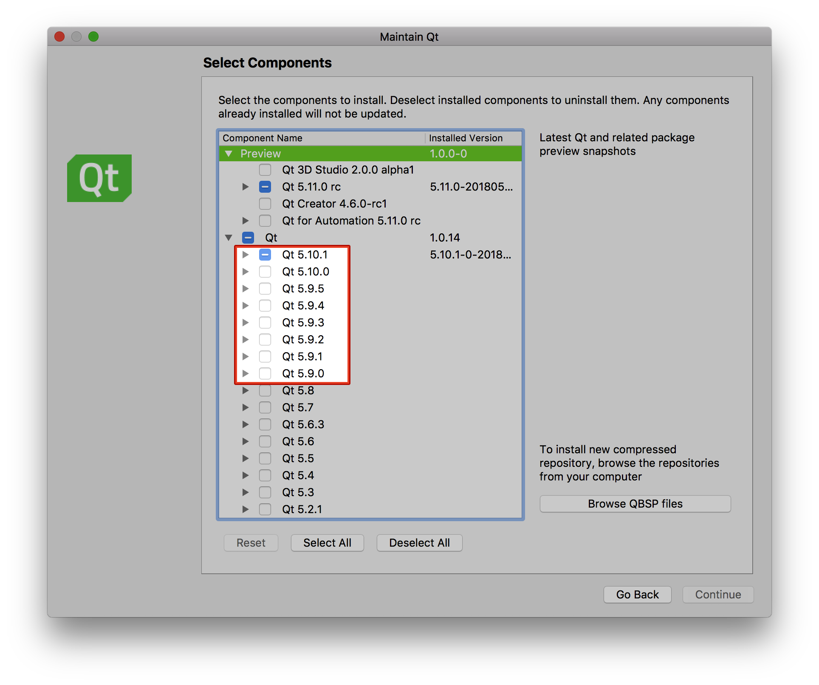Expand the Qt 5.9.4 node
Image resolution: width=819 pixels, height=685 pixels.
[246, 306]
